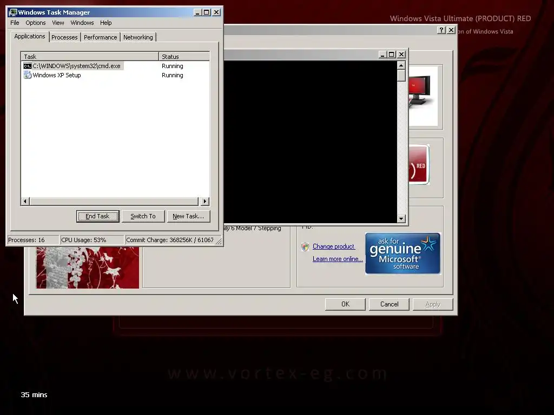Maximize the Task Manager window

[x=207, y=12]
